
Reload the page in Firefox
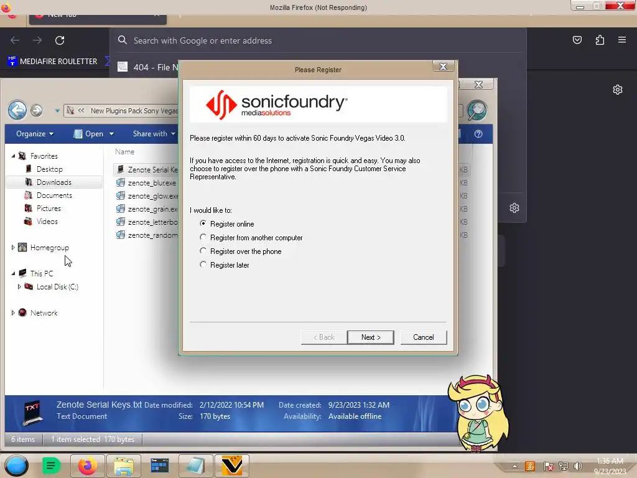tap(60, 40)
